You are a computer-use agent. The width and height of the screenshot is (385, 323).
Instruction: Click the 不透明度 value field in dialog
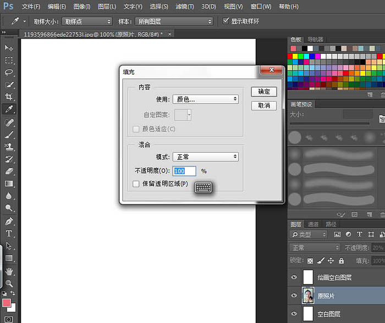click(x=184, y=171)
